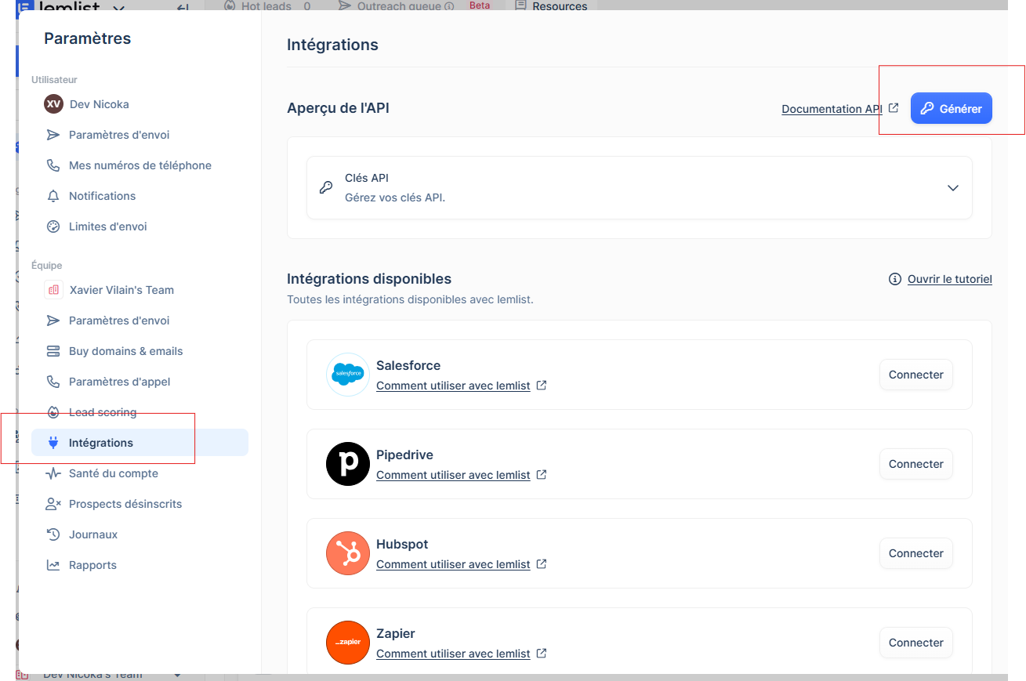The height and width of the screenshot is (681, 1026).
Task: Click the external link icon on Hubspot help link
Action: [541, 564]
